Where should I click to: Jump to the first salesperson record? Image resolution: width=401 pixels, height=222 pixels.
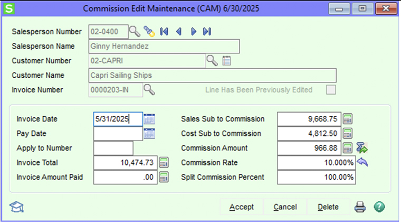pyautogui.click(x=164, y=32)
